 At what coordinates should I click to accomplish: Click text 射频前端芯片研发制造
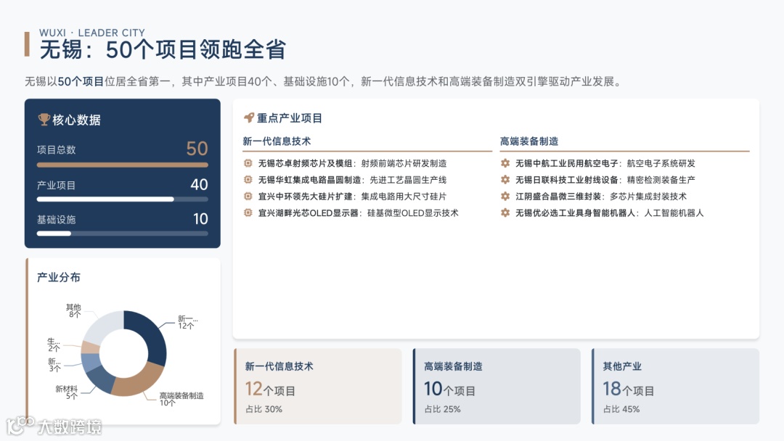tap(404, 163)
